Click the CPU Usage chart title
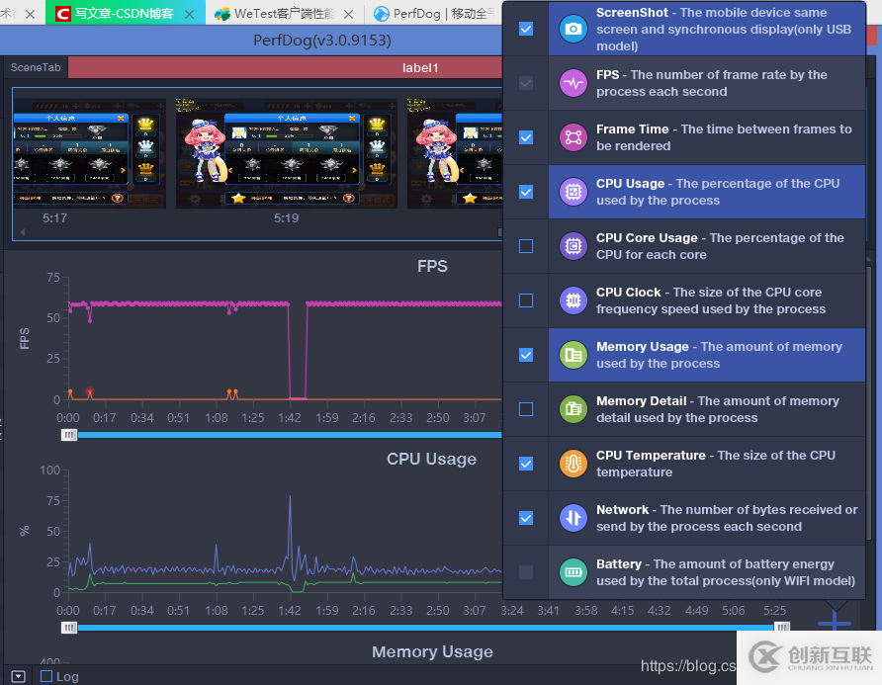 click(431, 459)
